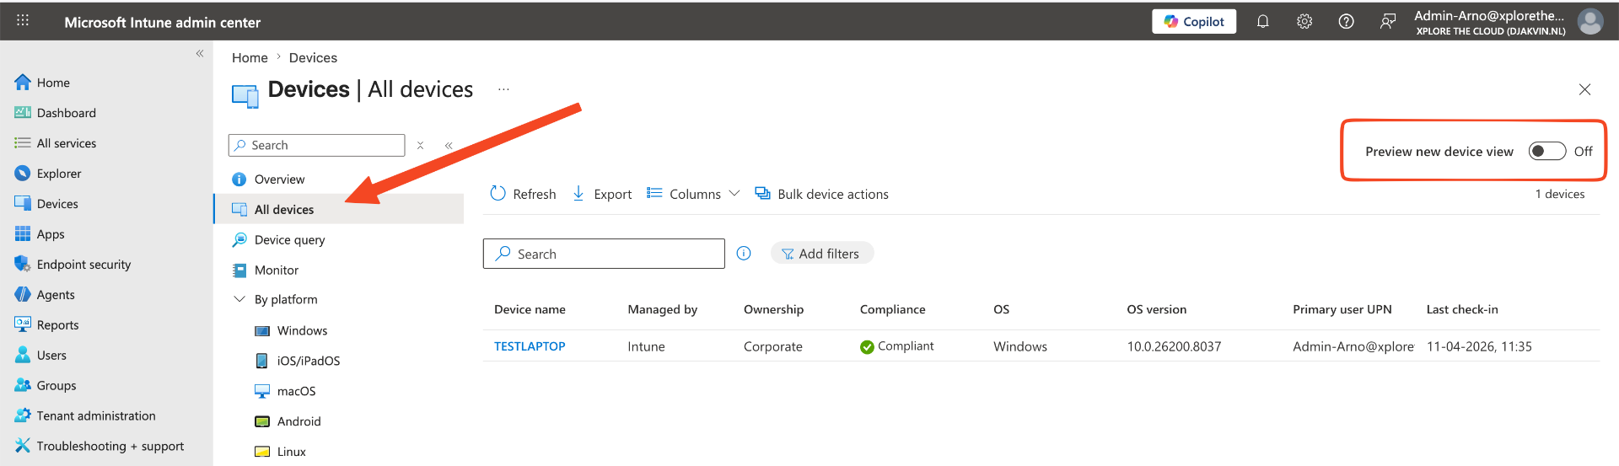
Task: Sort by the Ownership column
Action: (x=773, y=309)
